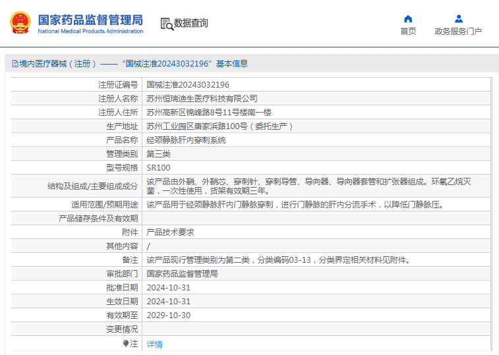Open 政务服务门户 text link
The width and height of the screenshot is (499, 355).
pyautogui.click(x=458, y=31)
